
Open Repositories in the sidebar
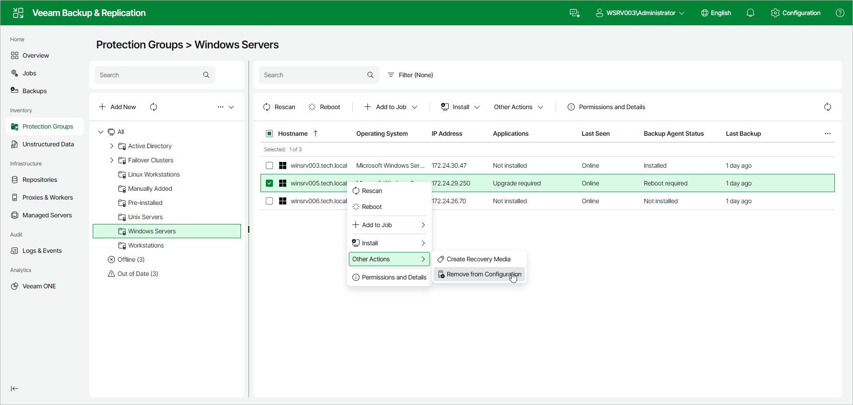45,180
